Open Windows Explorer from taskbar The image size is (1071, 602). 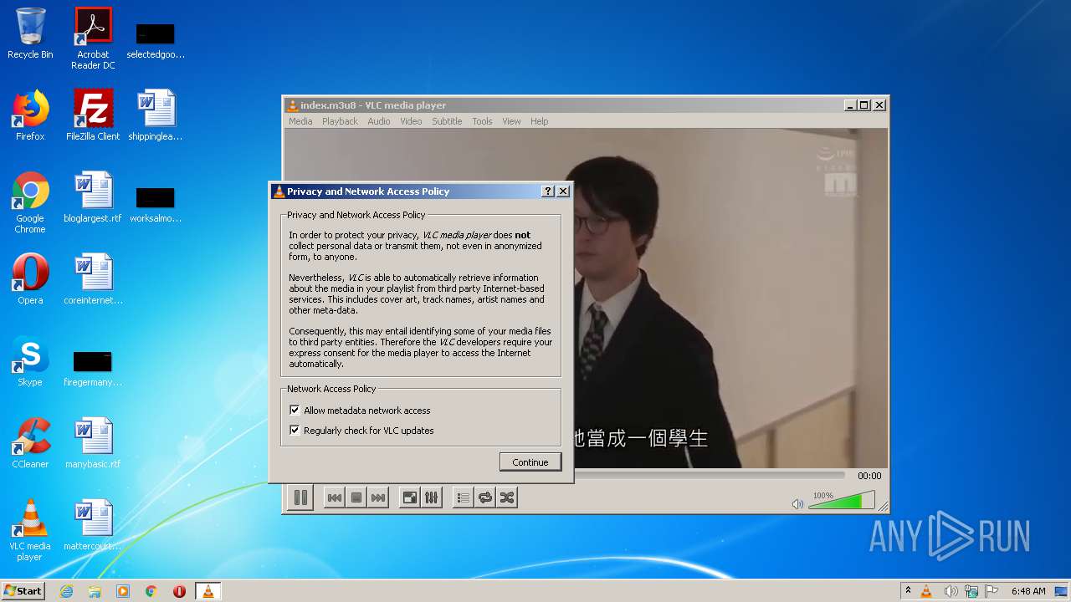pyautogui.click(x=95, y=591)
